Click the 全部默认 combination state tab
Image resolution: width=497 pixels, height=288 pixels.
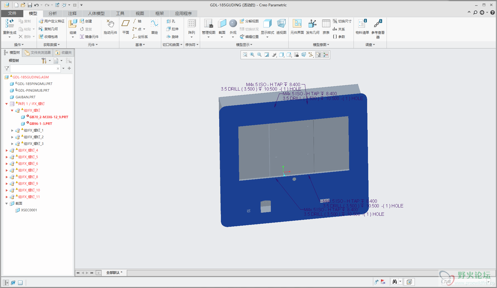coord(114,273)
